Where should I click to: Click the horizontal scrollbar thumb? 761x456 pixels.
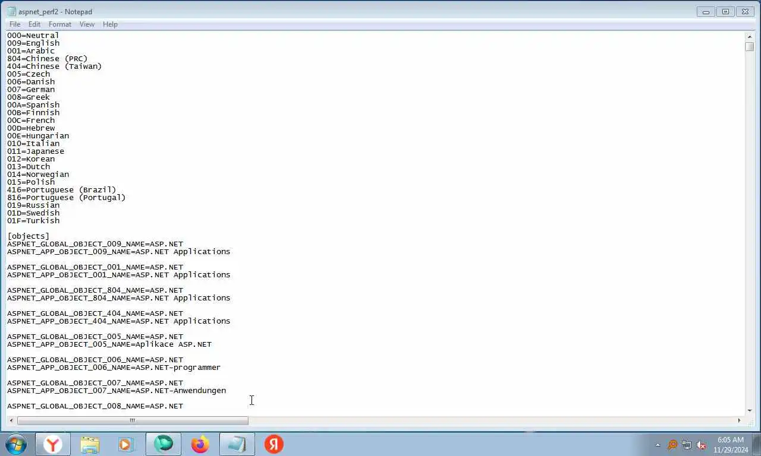pos(133,420)
